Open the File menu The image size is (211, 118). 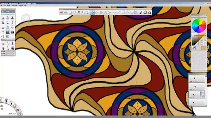1,6
